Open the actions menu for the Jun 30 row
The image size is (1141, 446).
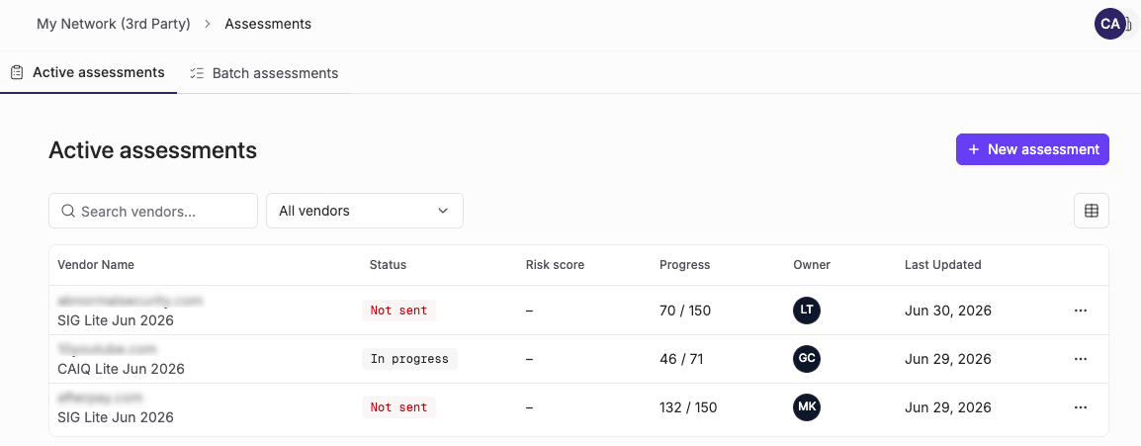pyautogui.click(x=1080, y=311)
